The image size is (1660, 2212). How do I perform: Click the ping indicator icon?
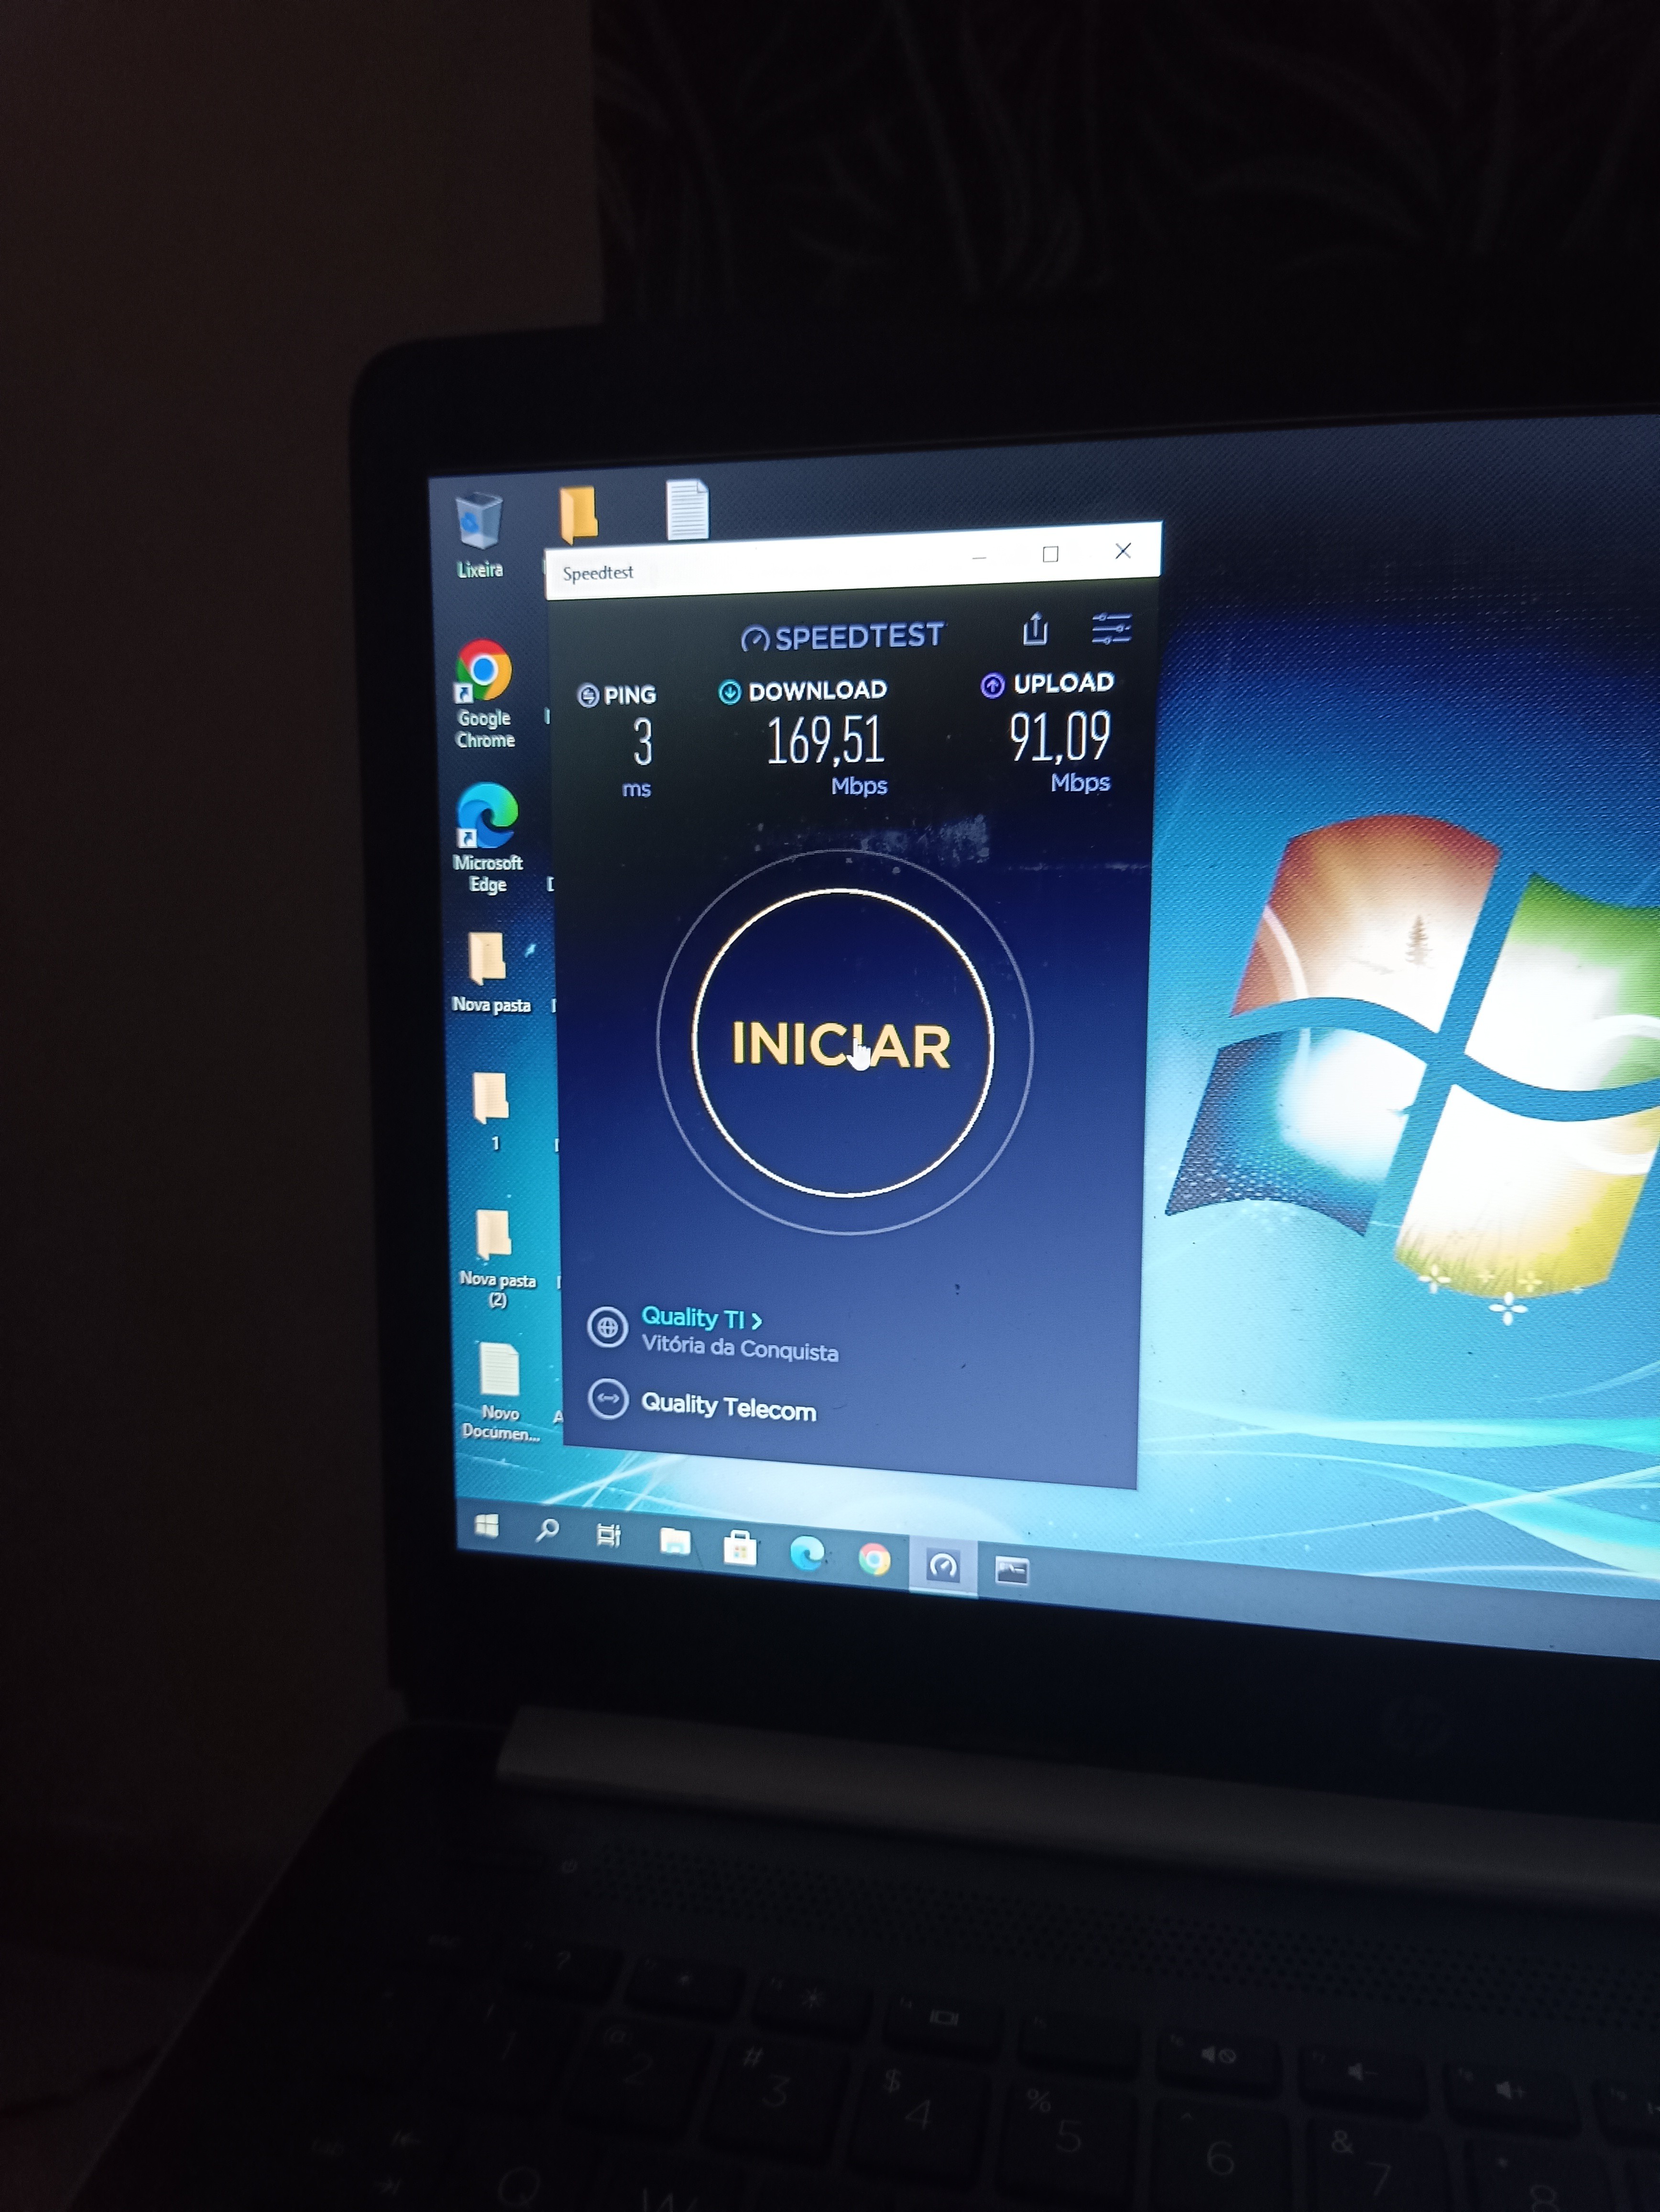[x=589, y=696]
